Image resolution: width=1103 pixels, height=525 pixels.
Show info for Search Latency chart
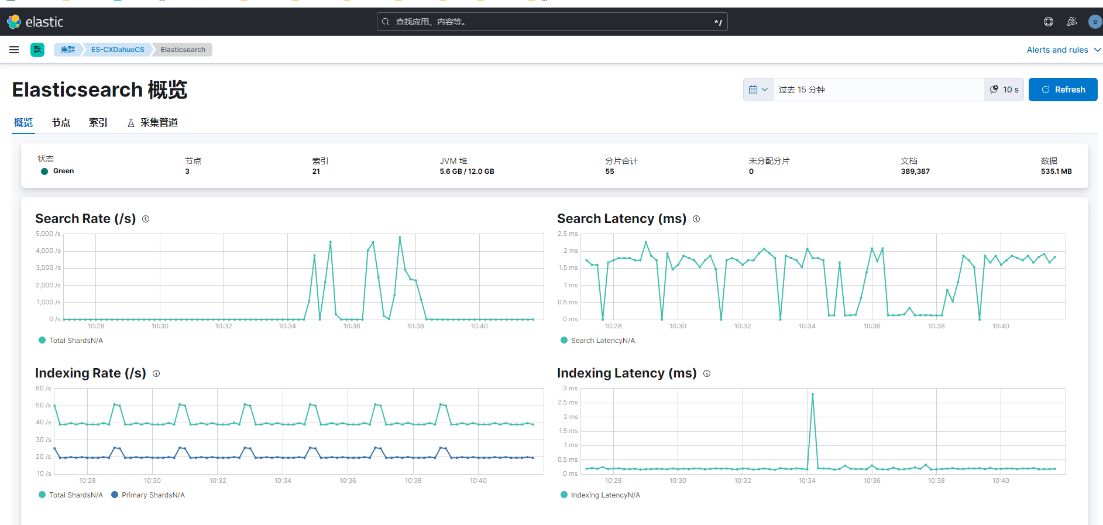click(696, 219)
